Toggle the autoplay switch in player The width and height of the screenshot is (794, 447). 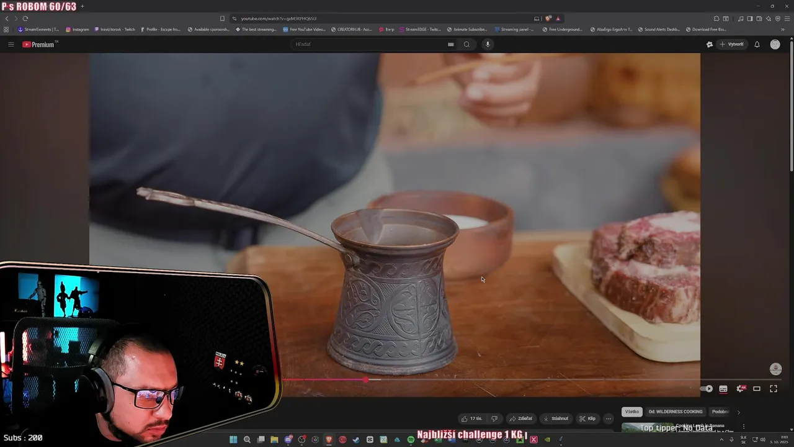[x=707, y=389]
